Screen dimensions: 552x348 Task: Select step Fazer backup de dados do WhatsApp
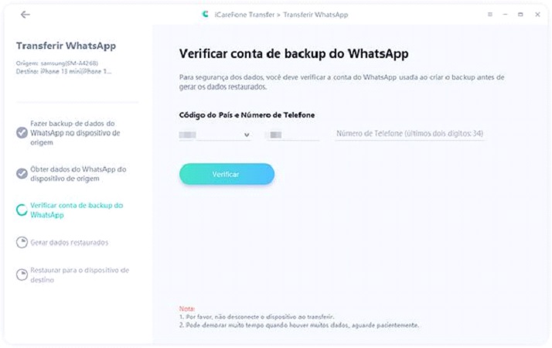(x=75, y=133)
